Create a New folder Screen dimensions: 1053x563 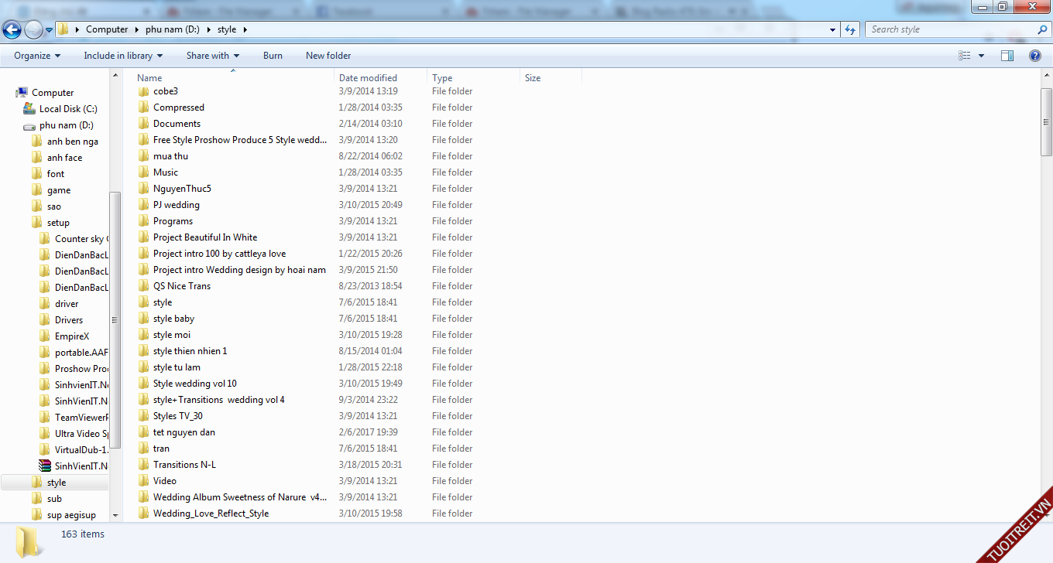pos(328,56)
